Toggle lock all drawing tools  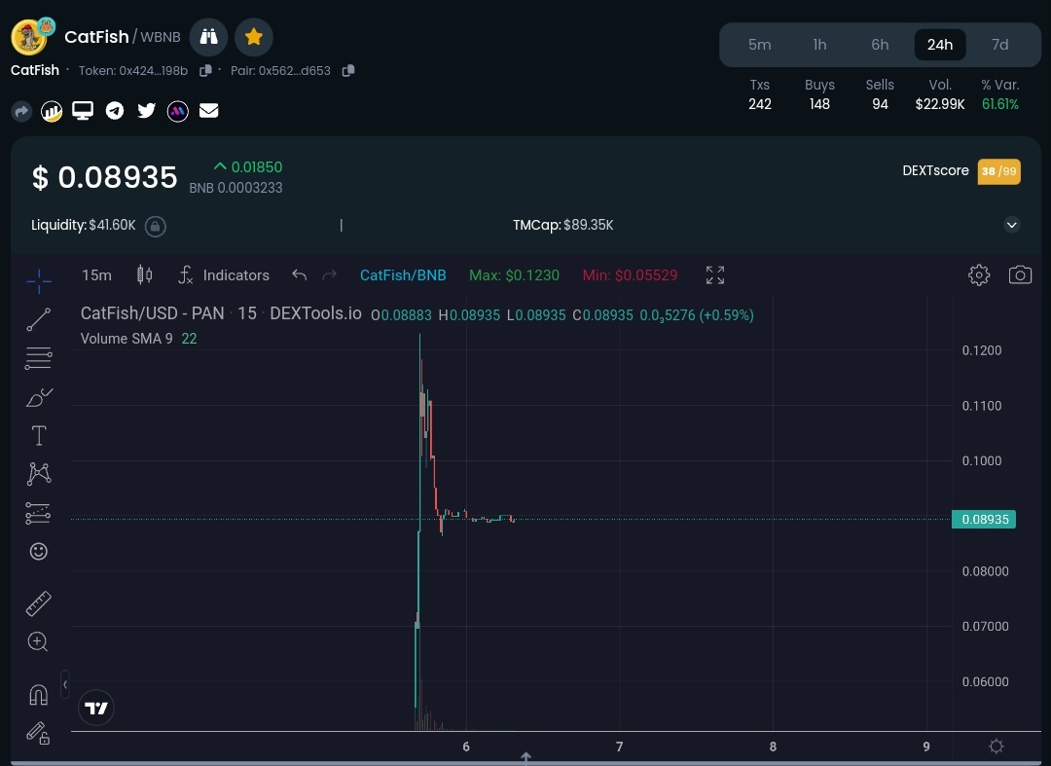[38, 733]
